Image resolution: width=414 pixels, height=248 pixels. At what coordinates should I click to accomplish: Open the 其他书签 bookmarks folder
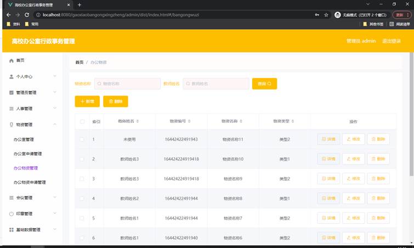tap(373, 24)
